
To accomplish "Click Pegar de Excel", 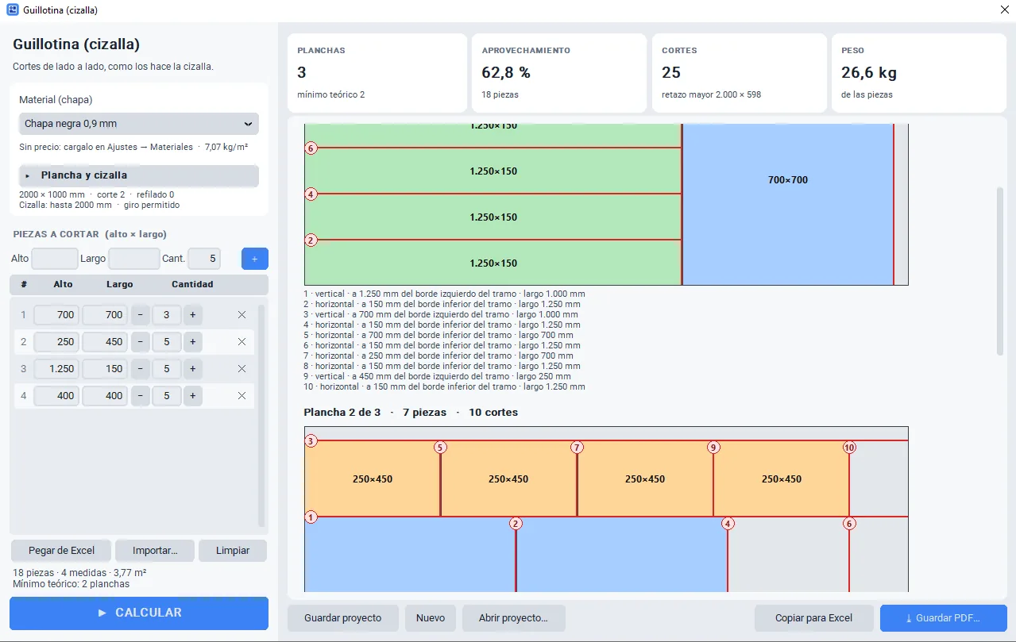I will pos(61,551).
